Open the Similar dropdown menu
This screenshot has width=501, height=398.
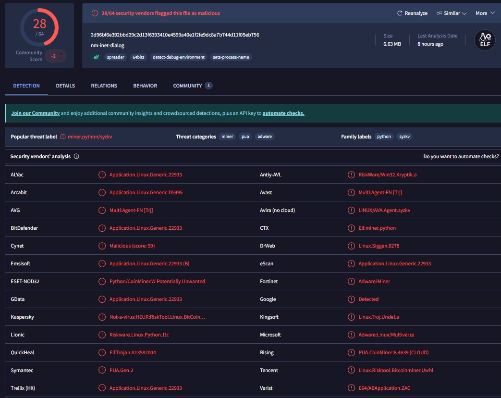tap(452, 13)
